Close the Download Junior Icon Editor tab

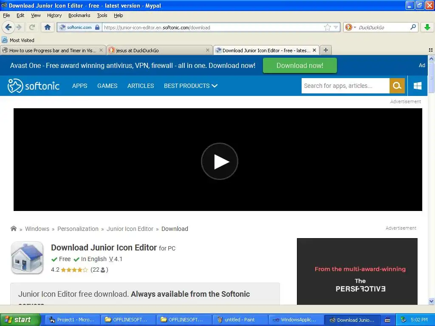click(x=314, y=50)
